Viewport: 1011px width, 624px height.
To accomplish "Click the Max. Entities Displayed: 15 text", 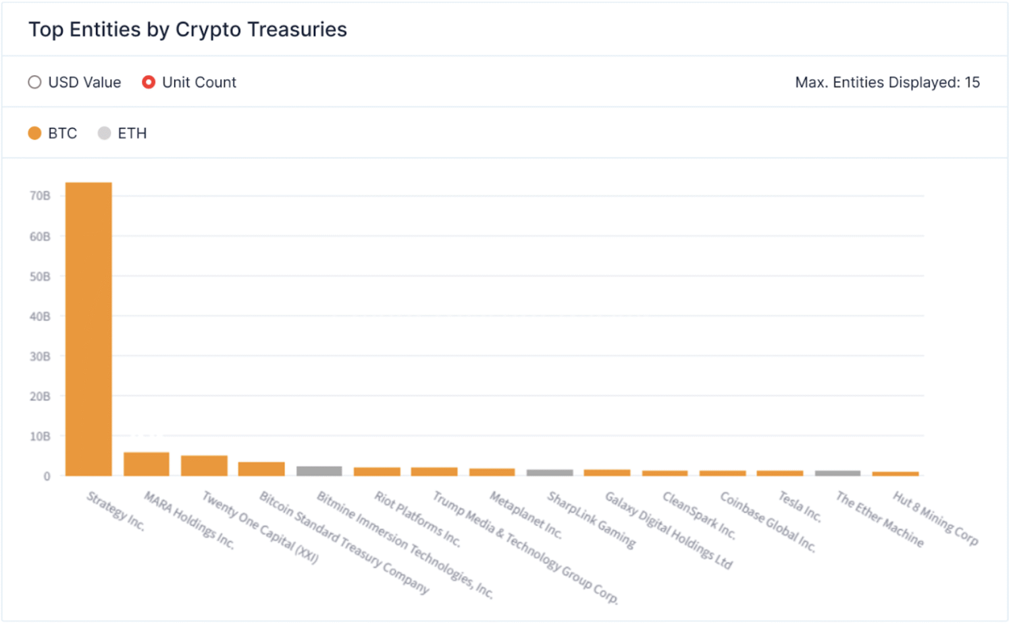I will (x=887, y=82).
